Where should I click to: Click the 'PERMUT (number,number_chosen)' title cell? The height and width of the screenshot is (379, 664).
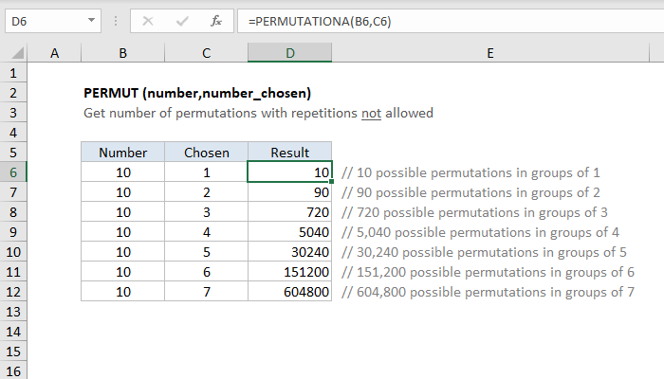[197, 93]
